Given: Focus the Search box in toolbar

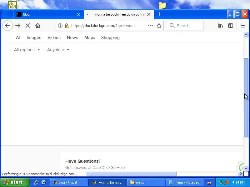Looking at the screenshot, I should pos(185,26).
